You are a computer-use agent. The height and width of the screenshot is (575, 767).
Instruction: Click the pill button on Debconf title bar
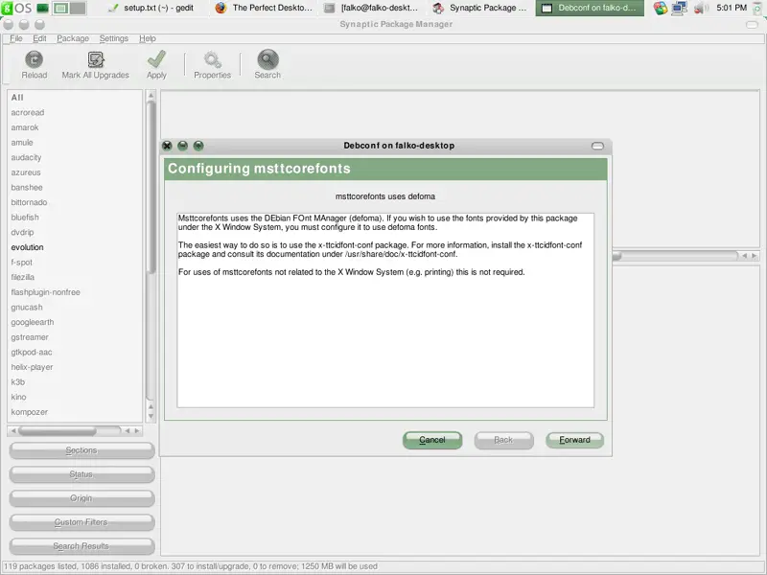click(x=597, y=146)
